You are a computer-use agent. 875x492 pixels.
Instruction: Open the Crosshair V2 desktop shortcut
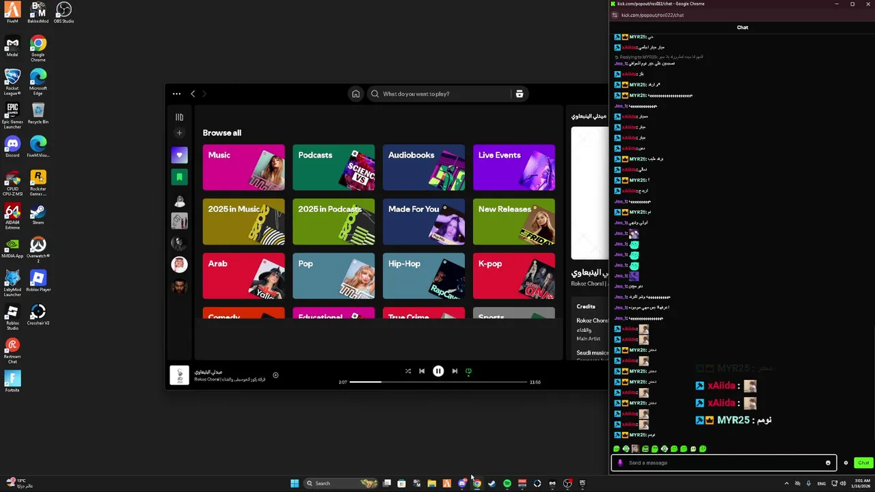coord(38,314)
